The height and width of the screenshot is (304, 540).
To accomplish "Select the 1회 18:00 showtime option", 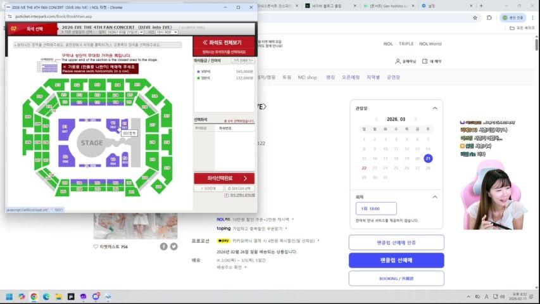I will [x=376, y=208].
